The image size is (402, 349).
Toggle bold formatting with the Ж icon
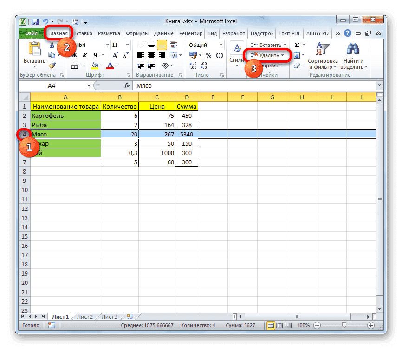click(76, 55)
